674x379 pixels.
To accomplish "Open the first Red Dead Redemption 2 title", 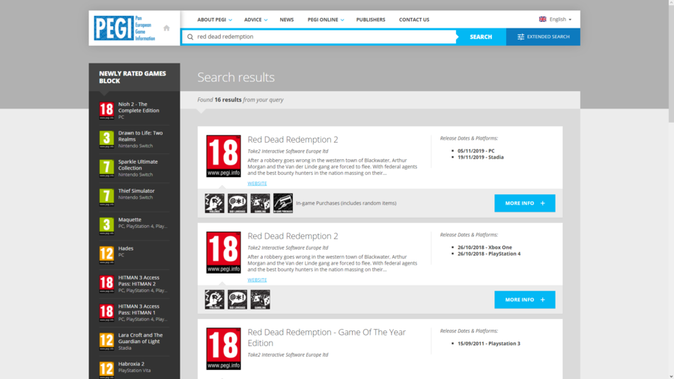I will pos(293,140).
